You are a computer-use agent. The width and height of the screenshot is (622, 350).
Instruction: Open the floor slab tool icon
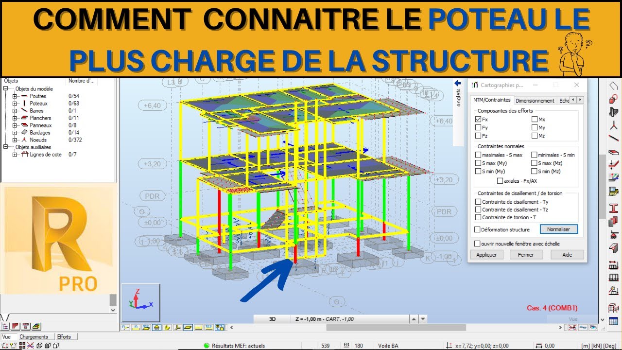613,152
